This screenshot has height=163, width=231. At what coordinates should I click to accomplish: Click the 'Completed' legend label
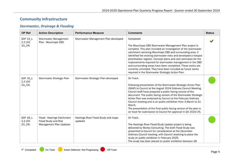pyautogui.click(x=30, y=150)
